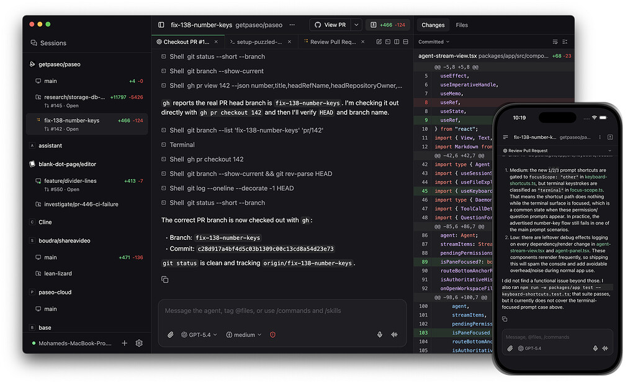The width and height of the screenshot is (638, 383).
Task: Open the GPT-5.4 model dropdown
Action: 199,335
